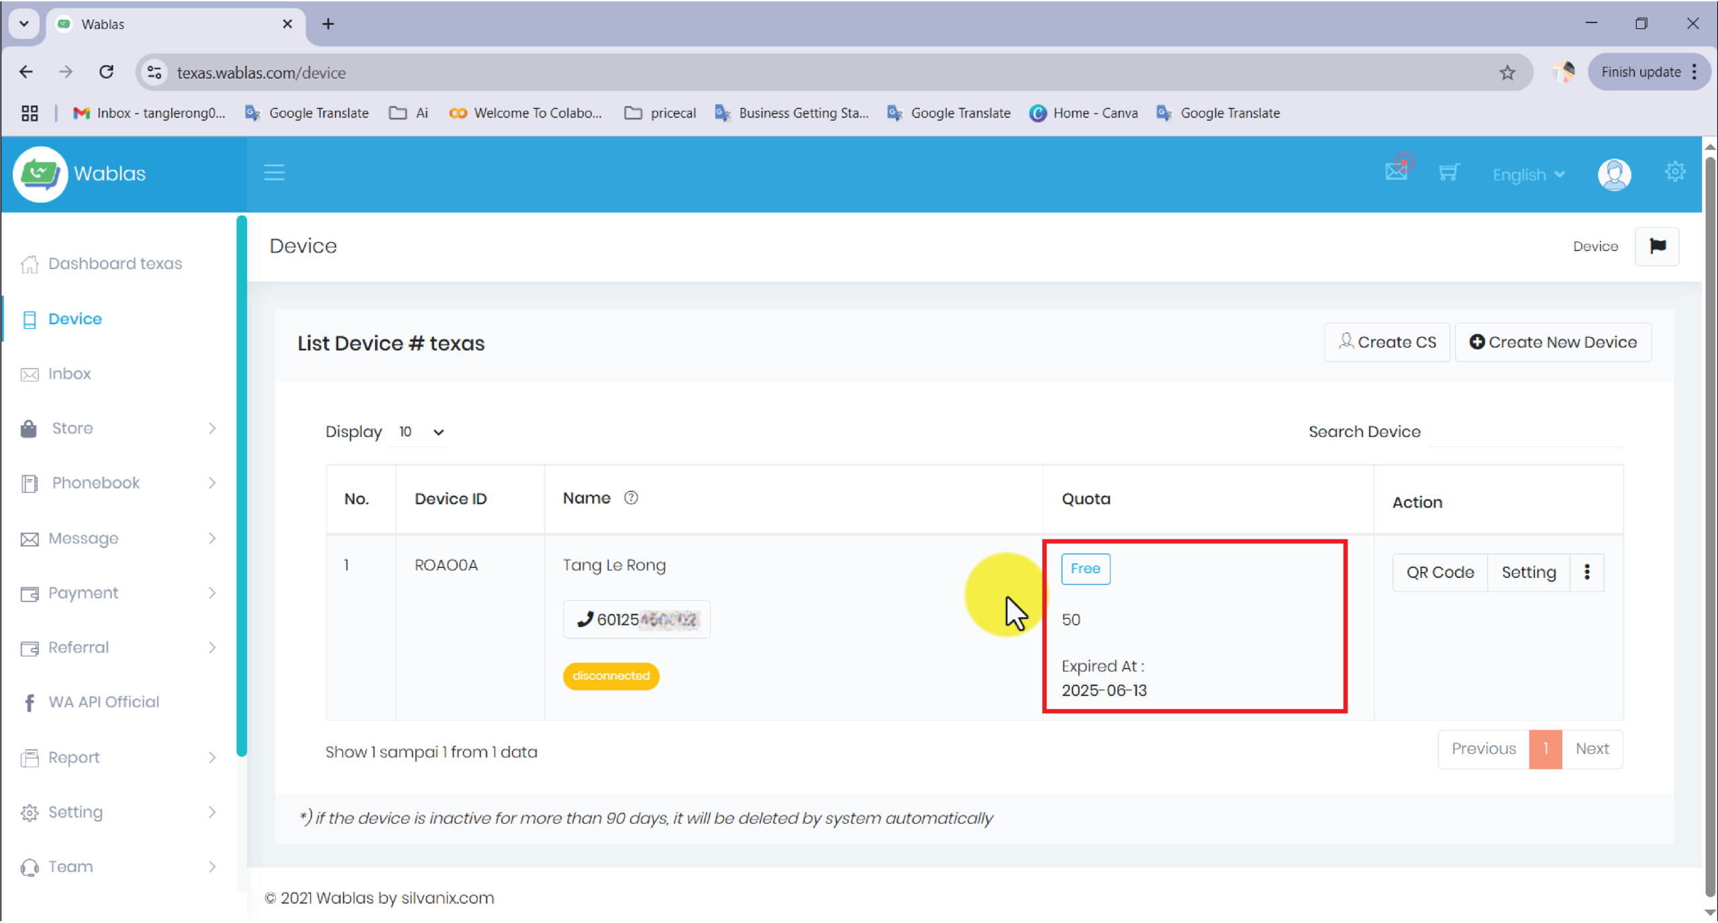
Task: Click the phone number badge 60125
Action: pos(636,619)
